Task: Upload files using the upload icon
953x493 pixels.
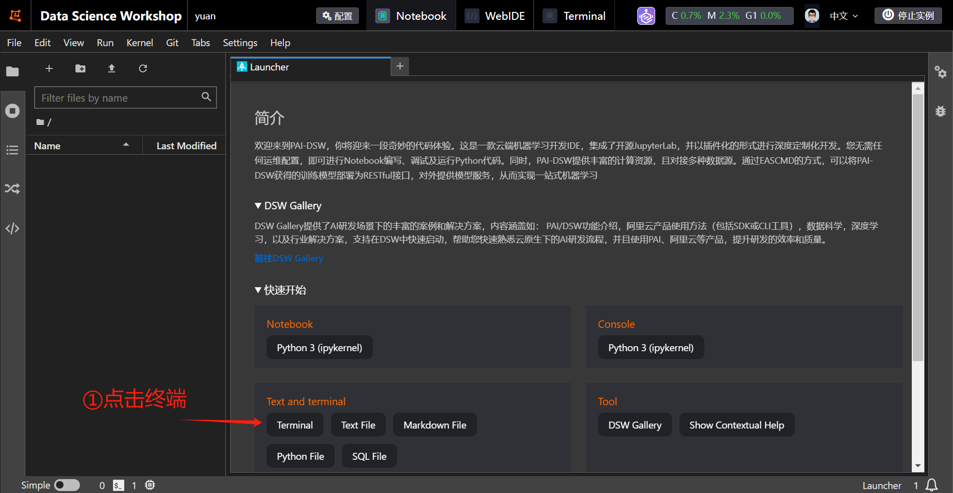Action: [112, 68]
